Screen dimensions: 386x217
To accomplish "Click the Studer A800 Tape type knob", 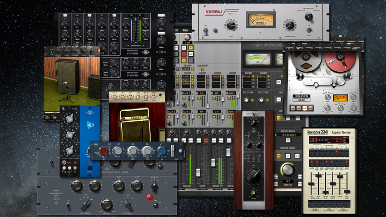I will [x=327, y=97].
